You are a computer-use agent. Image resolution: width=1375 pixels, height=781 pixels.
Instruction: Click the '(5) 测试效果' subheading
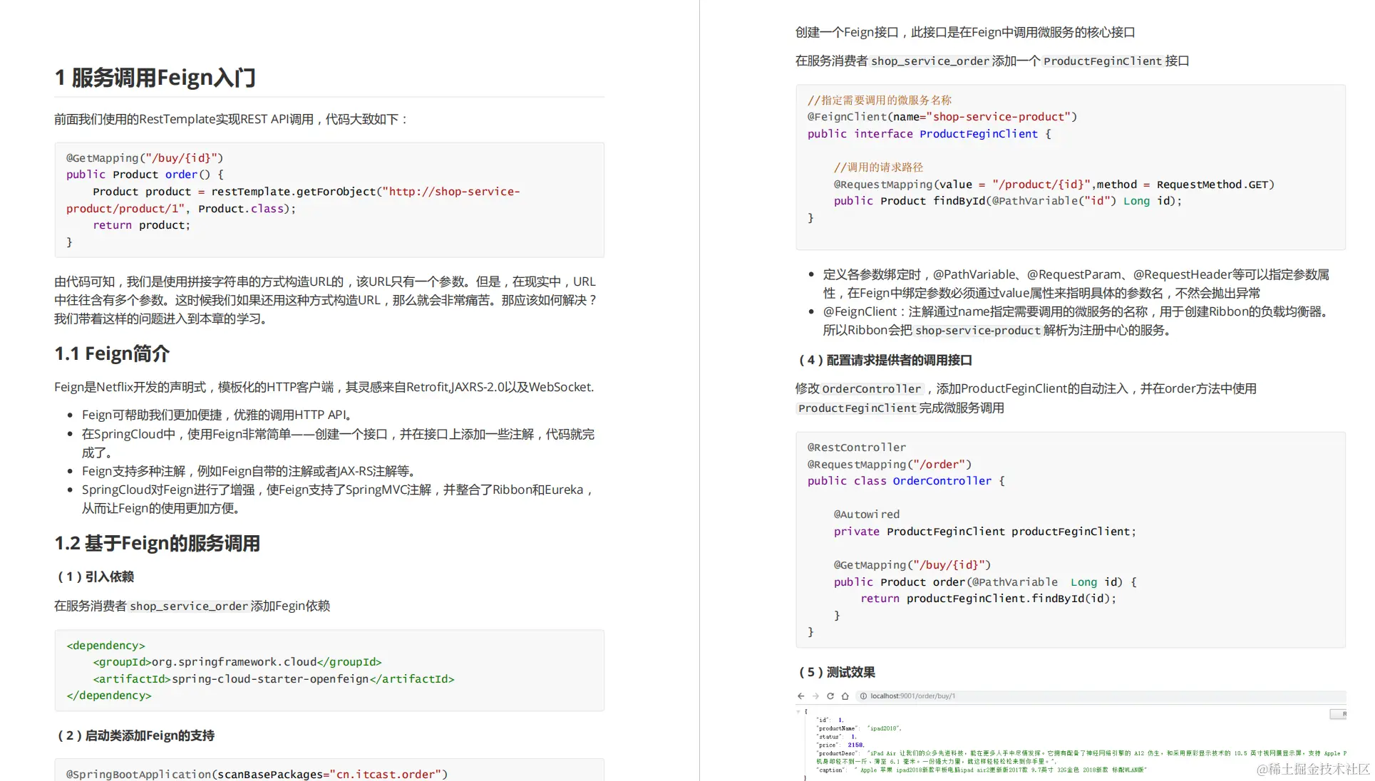pyautogui.click(x=837, y=672)
